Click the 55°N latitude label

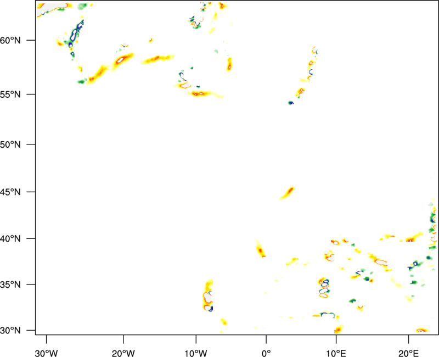click(x=10, y=94)
